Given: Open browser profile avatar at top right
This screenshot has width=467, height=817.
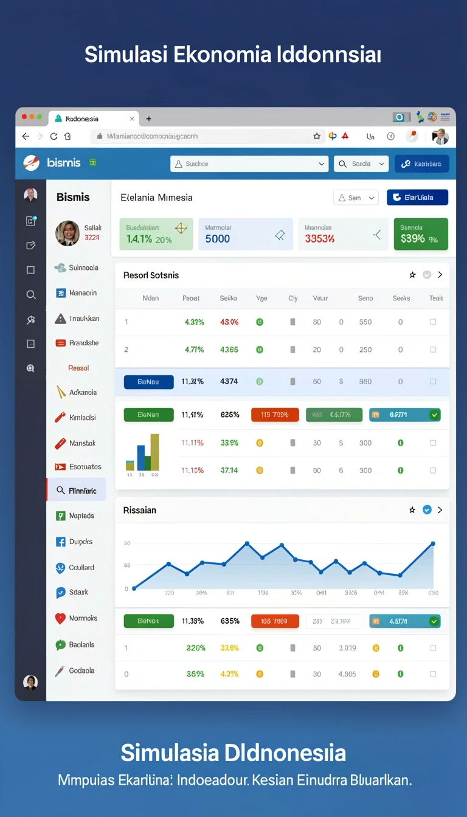Looking at the screenshot, I should tap(440, 137).
